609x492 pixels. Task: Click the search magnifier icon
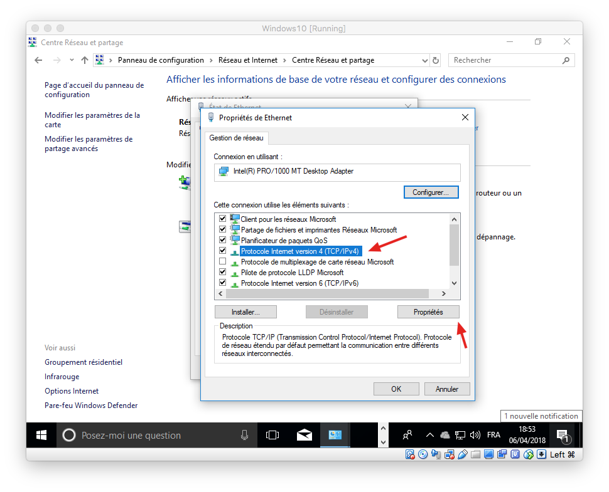coord(566,60)
